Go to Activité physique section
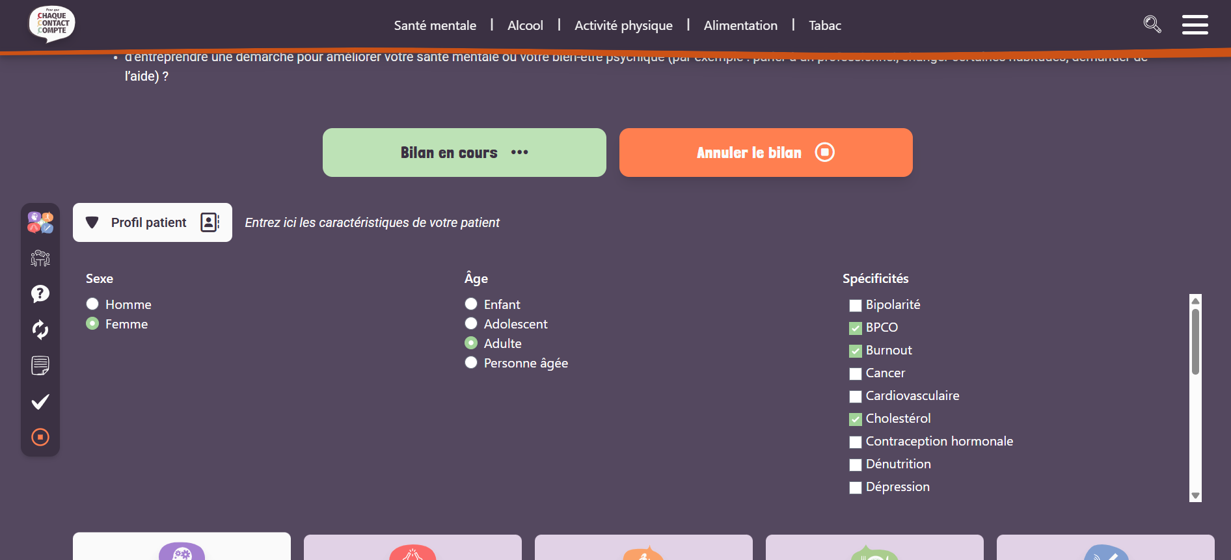 pos(623,25)
